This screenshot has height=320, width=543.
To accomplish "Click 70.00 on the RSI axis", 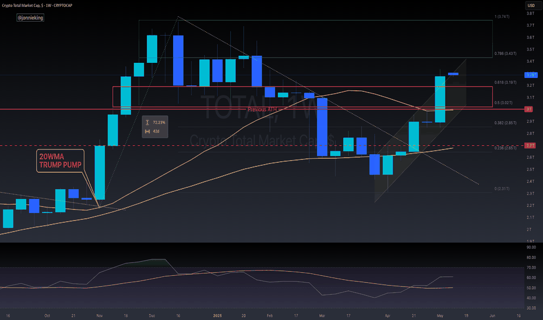I will tap(531, 268).
